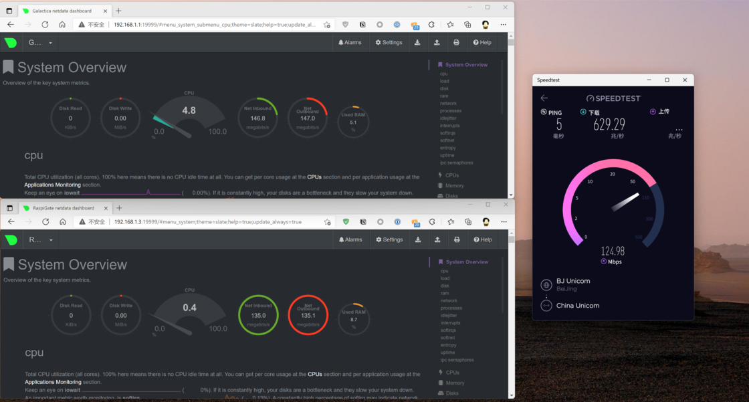Reload the Galactica netdata page
749x402 pixels.
[x=45, y=25]
